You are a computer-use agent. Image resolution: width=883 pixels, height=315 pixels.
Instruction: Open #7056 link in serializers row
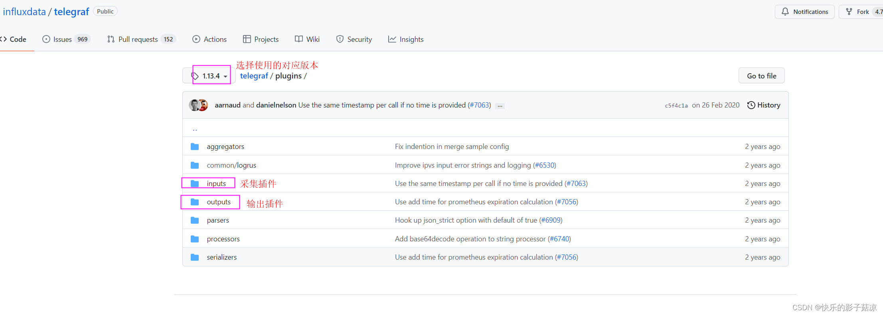point(567,257)
